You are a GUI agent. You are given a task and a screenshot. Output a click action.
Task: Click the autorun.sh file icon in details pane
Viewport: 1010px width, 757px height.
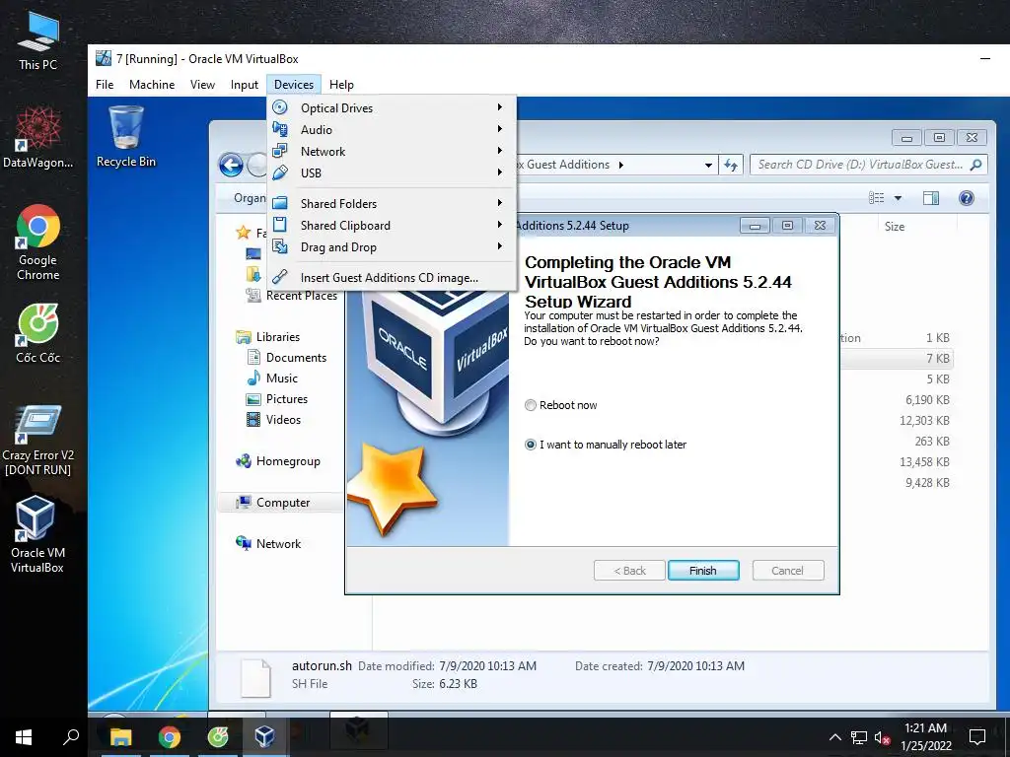255,678
